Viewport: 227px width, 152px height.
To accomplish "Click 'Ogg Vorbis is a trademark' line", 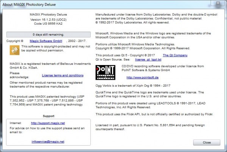I will pyautogui.click(x=133, y=85).
